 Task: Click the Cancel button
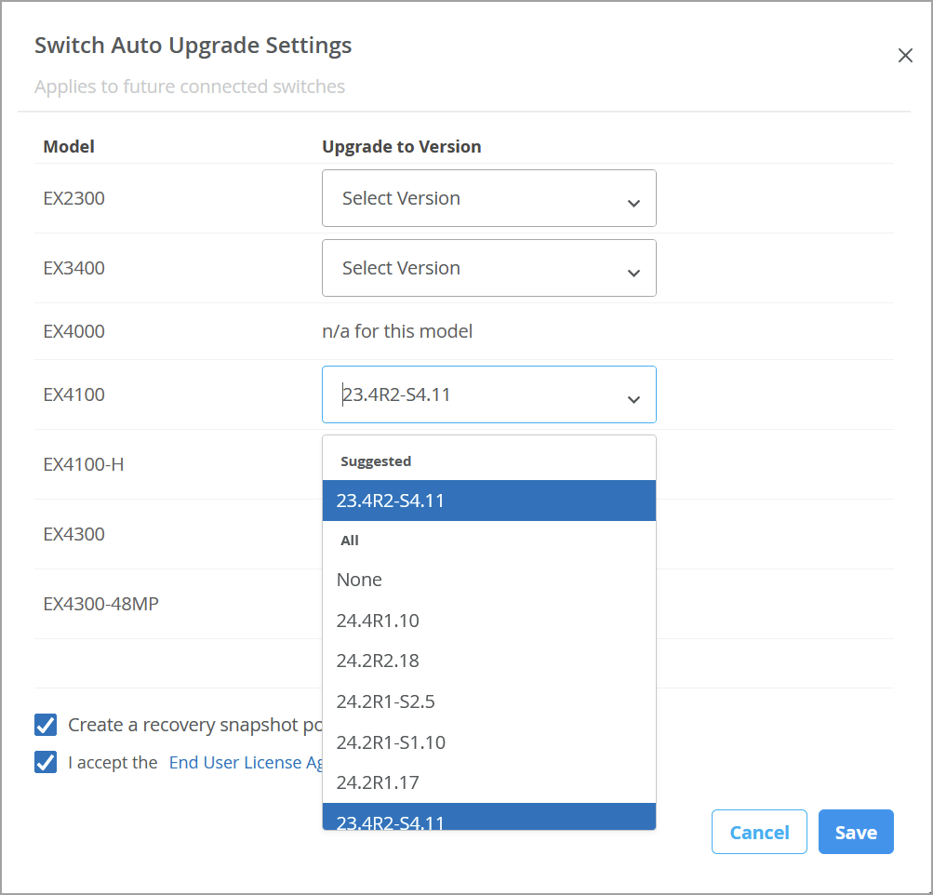759,833
